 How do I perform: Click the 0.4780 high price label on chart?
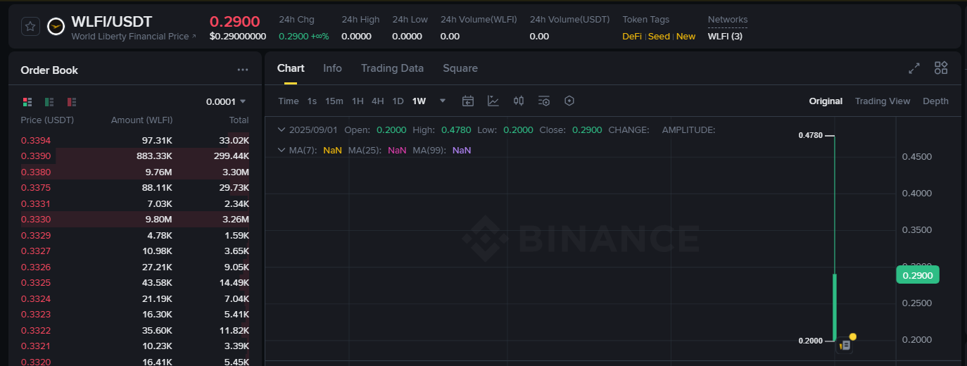[x=811, y=135]
